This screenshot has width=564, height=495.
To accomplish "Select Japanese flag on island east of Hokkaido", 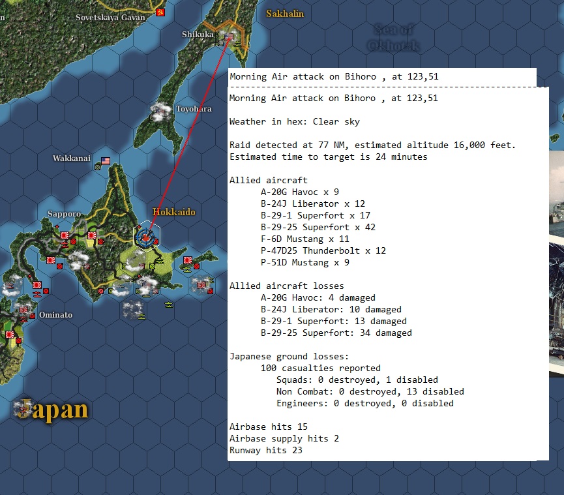I will [188, 260].
